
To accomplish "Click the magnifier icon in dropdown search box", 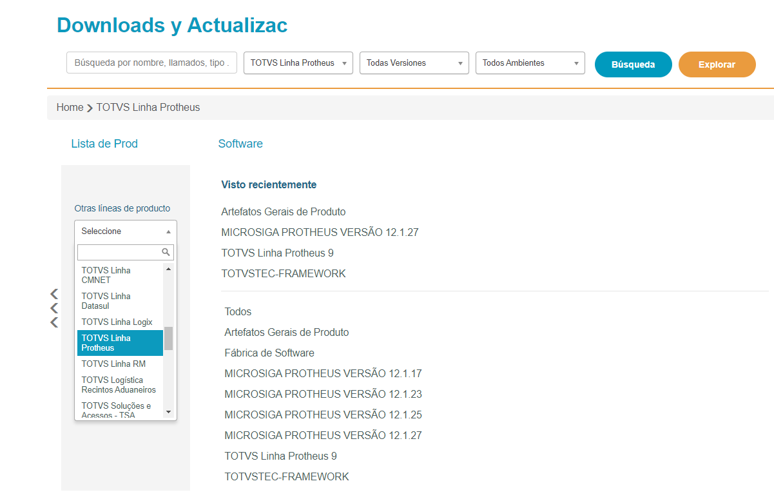I will pyautogui.click(x=166, y=252).
